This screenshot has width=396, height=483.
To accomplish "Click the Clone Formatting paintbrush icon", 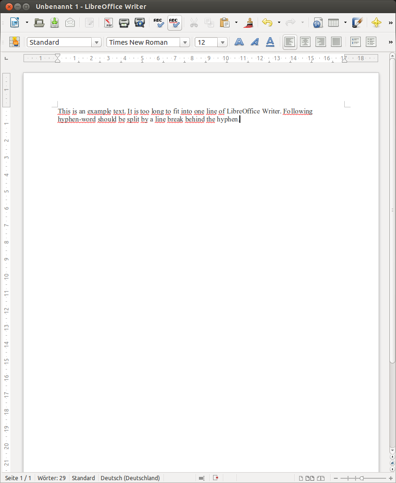I will [x=249, y=23].
